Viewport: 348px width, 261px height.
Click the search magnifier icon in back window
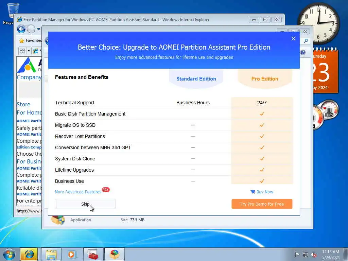pos(306,41)
